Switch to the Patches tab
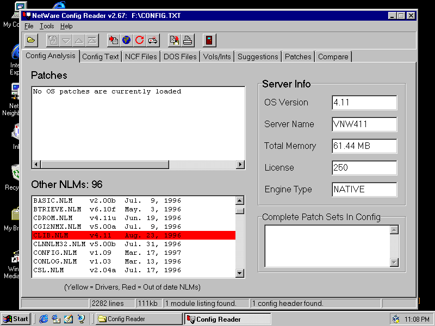The image size is (435, 326). pyautogui.click(x=298, y=57)
